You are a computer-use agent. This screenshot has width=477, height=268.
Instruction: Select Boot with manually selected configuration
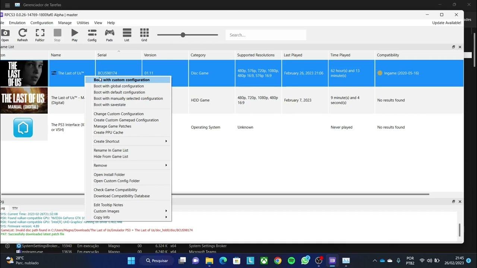pos(128,99)
